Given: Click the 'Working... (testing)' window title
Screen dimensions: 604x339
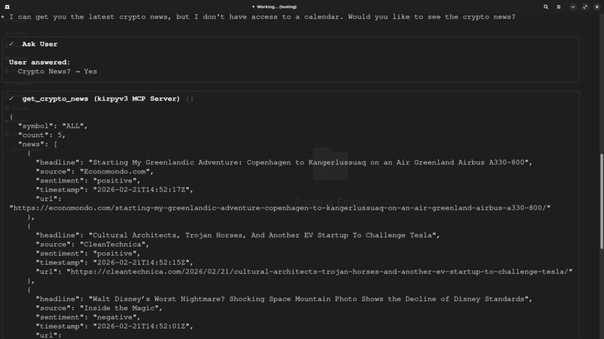Looking at the screenshot, I should click(x=274, y=7).
